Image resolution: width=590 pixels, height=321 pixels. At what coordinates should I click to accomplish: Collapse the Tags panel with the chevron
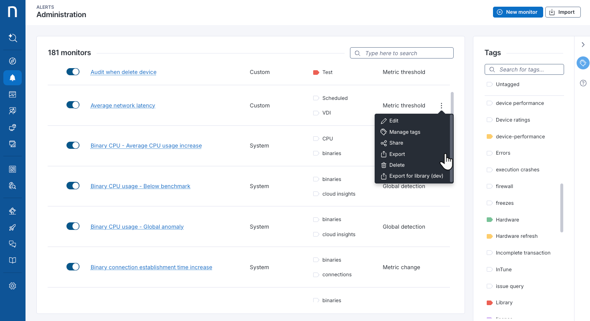[583, 44]
